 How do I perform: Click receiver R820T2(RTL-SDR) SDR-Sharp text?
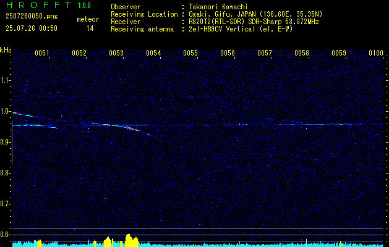pos(254,22)
